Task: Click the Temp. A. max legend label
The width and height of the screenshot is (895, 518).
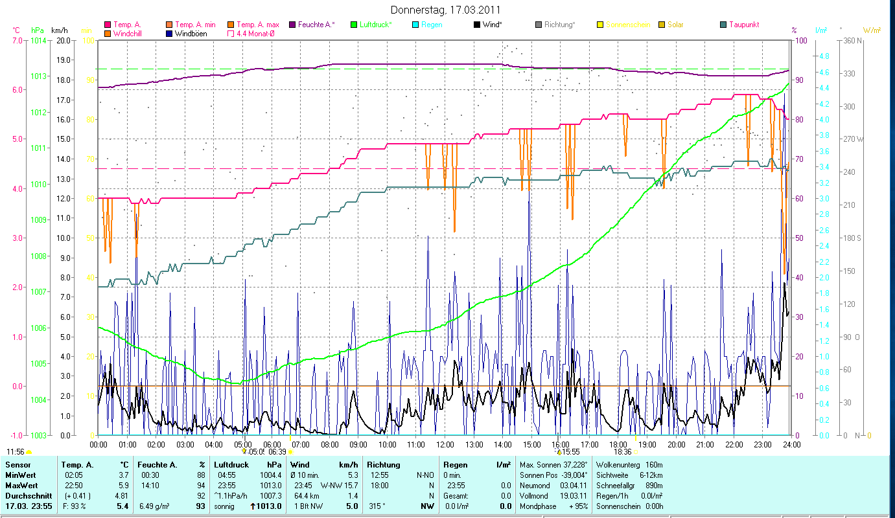Action: tap(257, 25)
